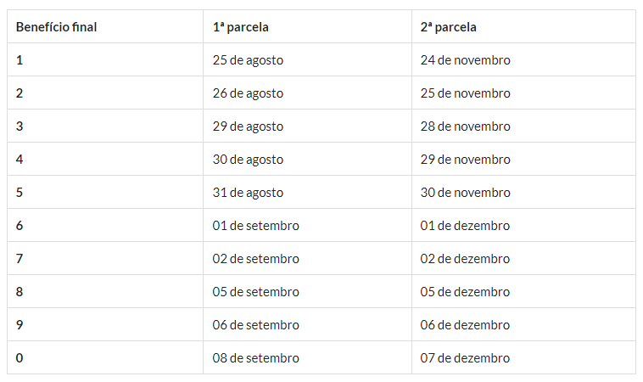This screenshot has height=382, width=643.
Task: Select the "24 de novembro" cell
Action: tap(466, 60)
